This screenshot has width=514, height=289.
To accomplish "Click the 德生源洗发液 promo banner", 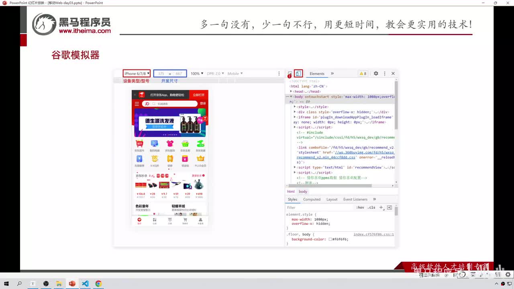I will 170,122.
